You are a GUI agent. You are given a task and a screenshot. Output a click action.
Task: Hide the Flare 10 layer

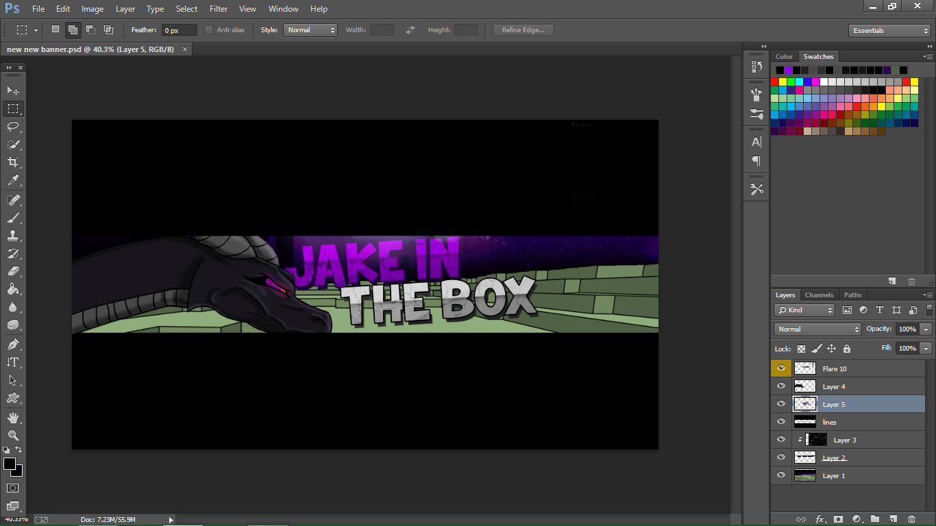click(781, 368)
